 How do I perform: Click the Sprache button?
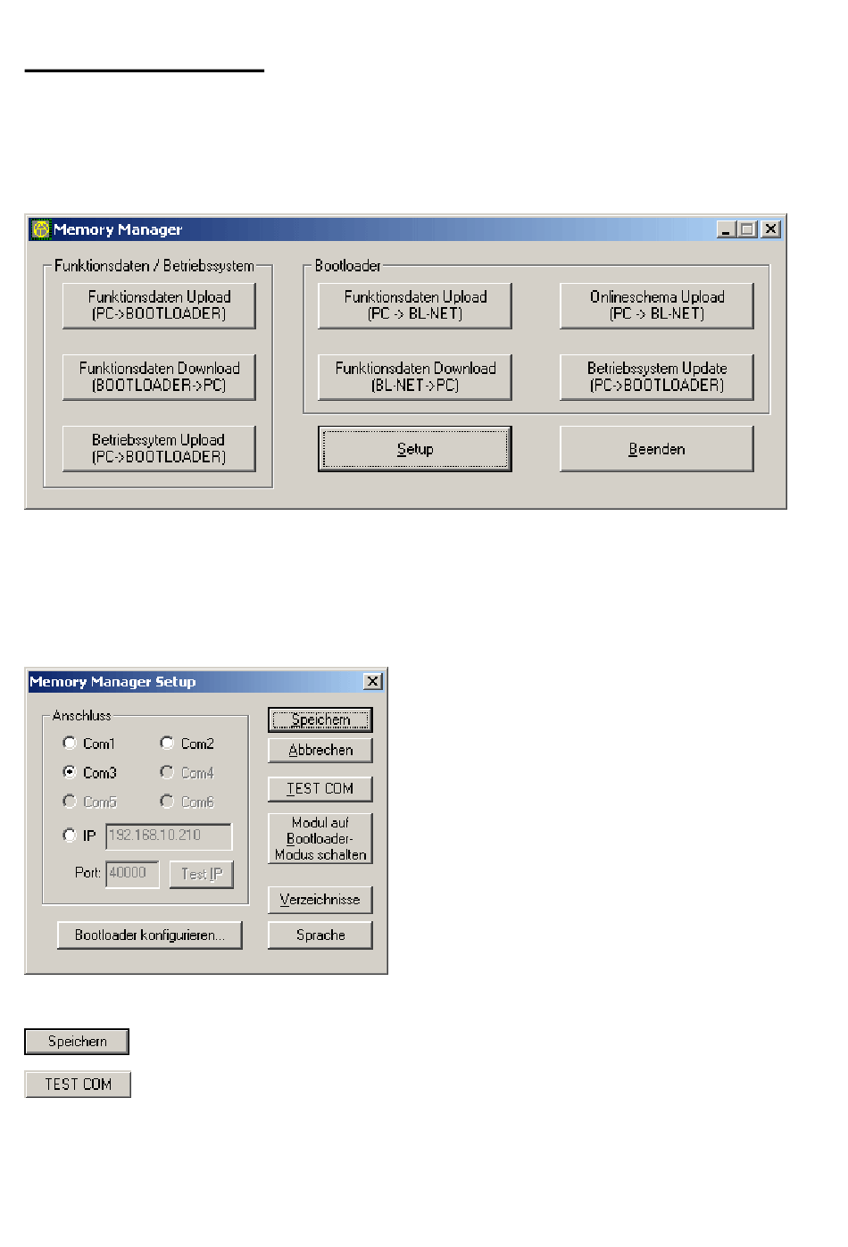(x=320, y=935)
